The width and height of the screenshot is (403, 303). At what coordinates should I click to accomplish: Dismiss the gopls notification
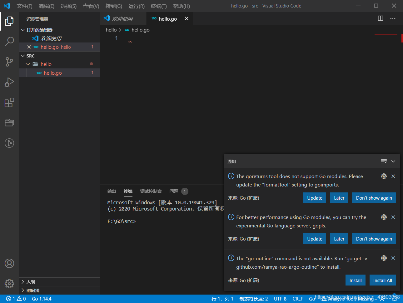pyautogui.click(x=393, y=217)
